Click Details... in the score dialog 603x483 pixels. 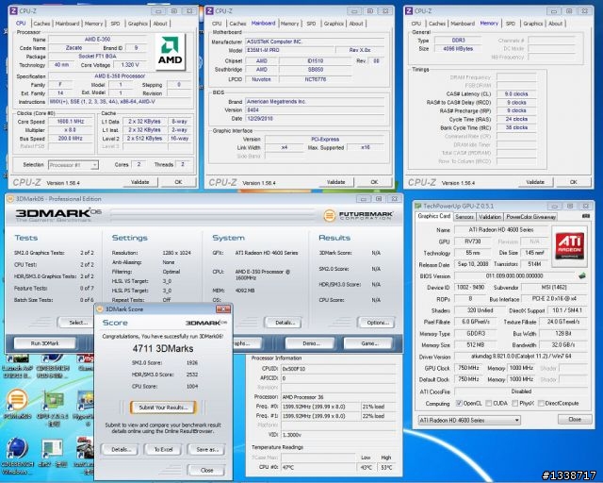pyautogui.click(x=121, y=449)
